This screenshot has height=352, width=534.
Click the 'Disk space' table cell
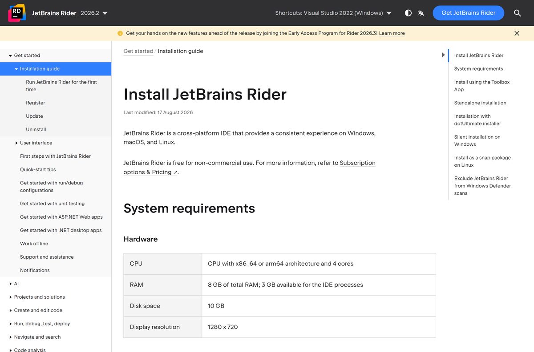(x=145, y=306)
